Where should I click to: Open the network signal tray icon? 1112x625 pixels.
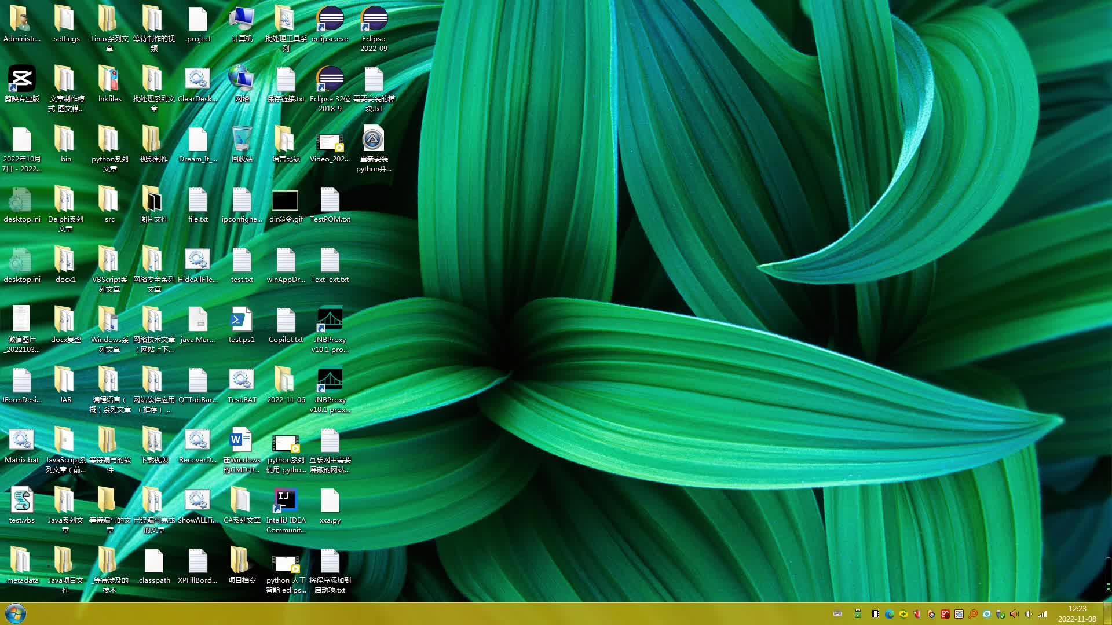[1042, 614]
